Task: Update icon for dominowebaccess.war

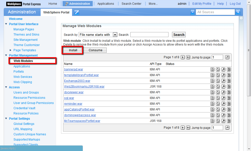Action: click(x=218, y=115)
